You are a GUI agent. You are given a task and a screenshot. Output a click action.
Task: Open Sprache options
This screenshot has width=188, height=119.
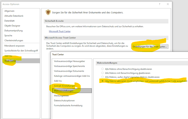click(8, 35)
